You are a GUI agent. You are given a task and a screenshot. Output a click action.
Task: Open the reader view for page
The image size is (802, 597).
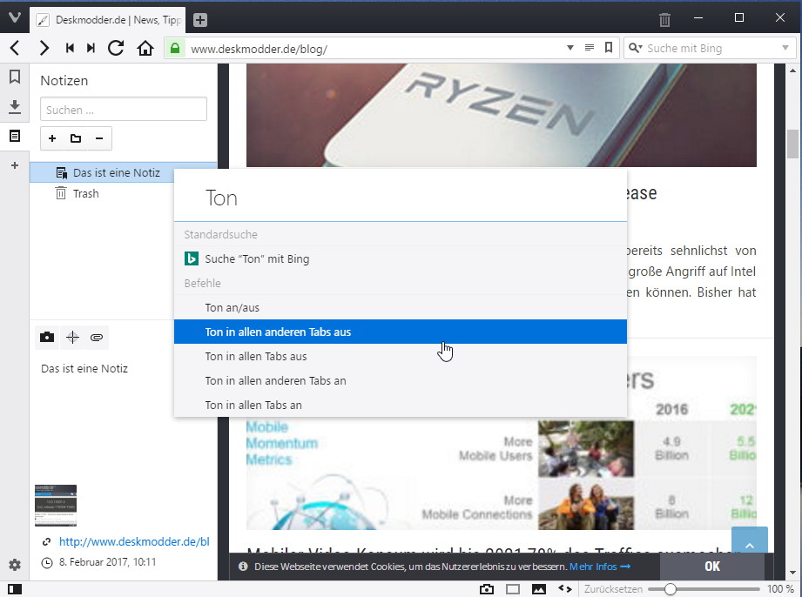pos(590,48)
